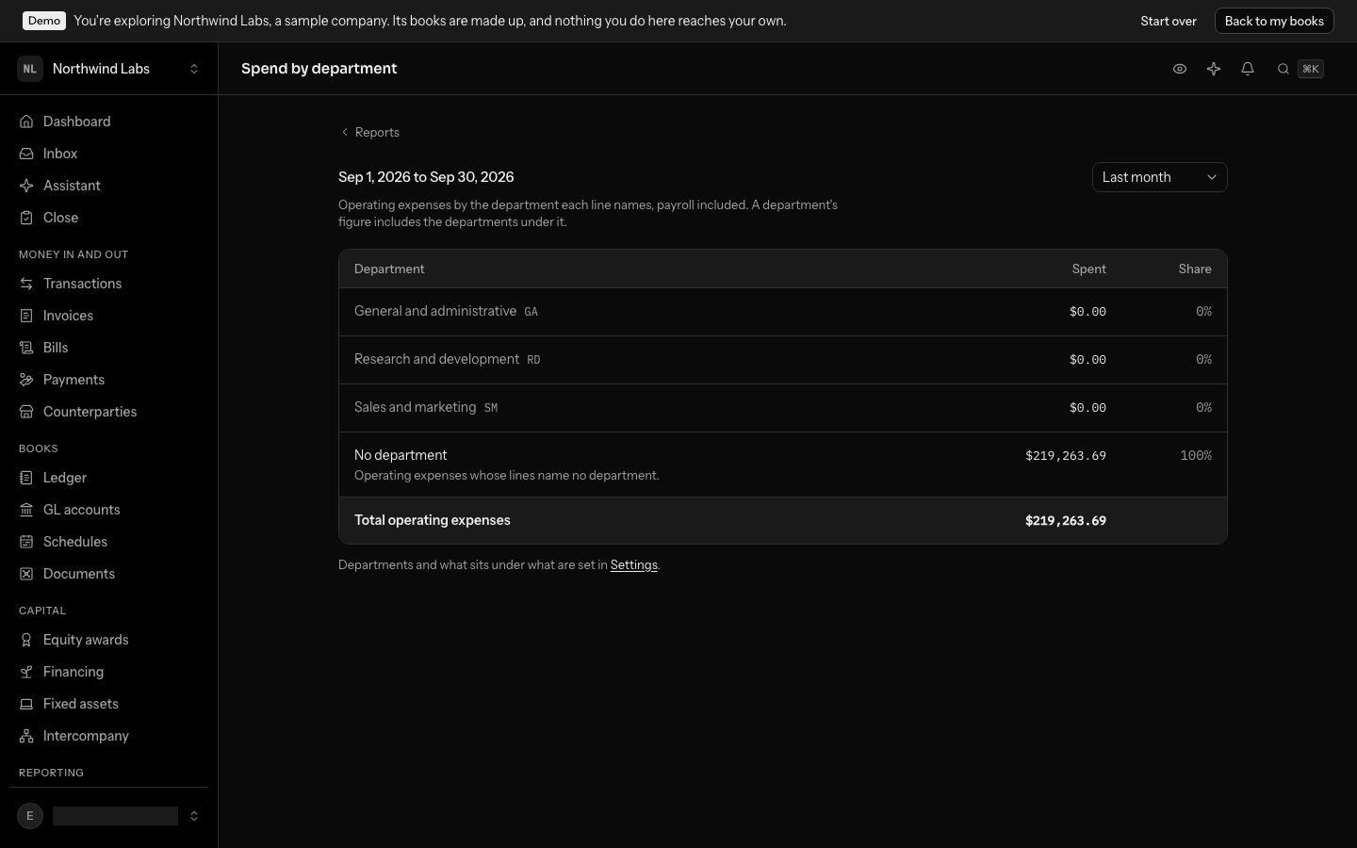
Task: Toggle the eye visibility icon in header
Action: (x=1180, y=69)
